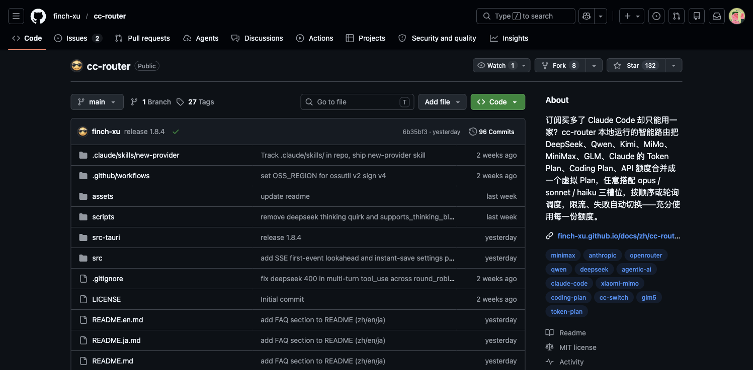Click the link icon beside the website URL
Viewport: 753px width, 370px height.
pos(549,236)
